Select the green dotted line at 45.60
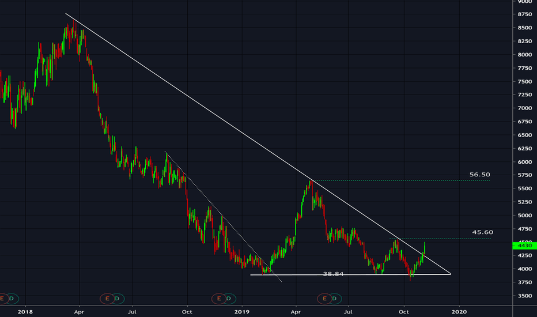This screenshot has width=537, height=317. [x=440, y=239]
